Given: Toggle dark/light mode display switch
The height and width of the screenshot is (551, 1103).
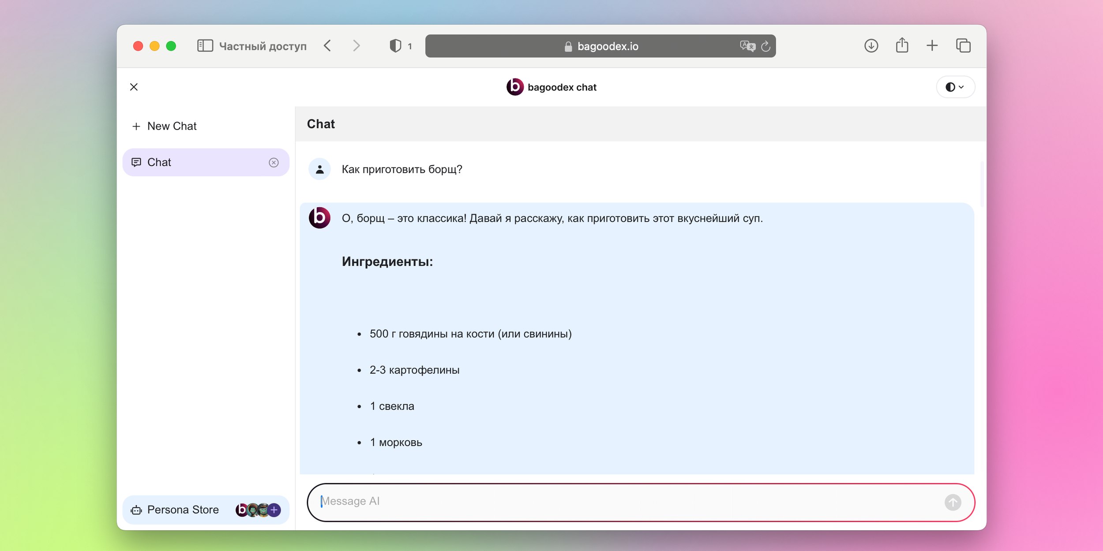Looking at the screenshot, I should click(955, 86).
